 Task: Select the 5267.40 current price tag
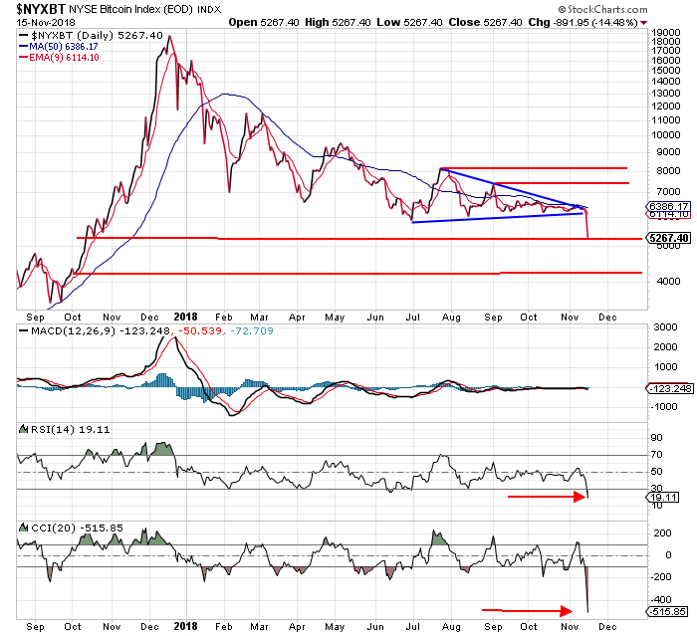668,238
